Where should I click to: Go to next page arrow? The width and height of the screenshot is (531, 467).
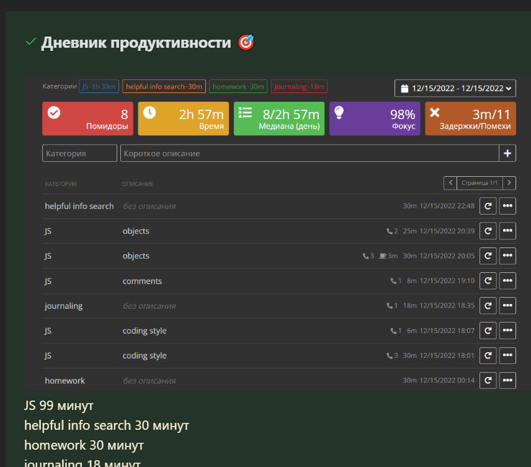(509, 183)
